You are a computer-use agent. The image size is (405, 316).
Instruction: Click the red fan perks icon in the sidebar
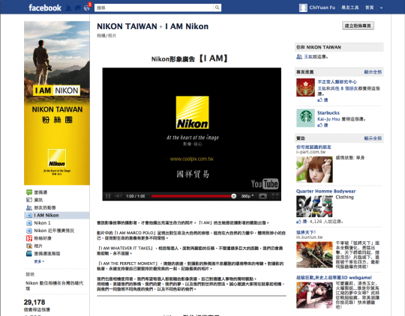point(29,238)
